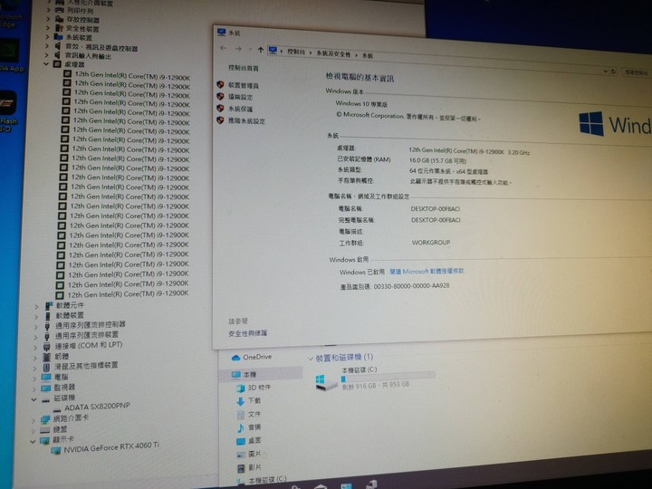
Task: Click the up-arrow navigation button in System window
Action: click(260, 50)
